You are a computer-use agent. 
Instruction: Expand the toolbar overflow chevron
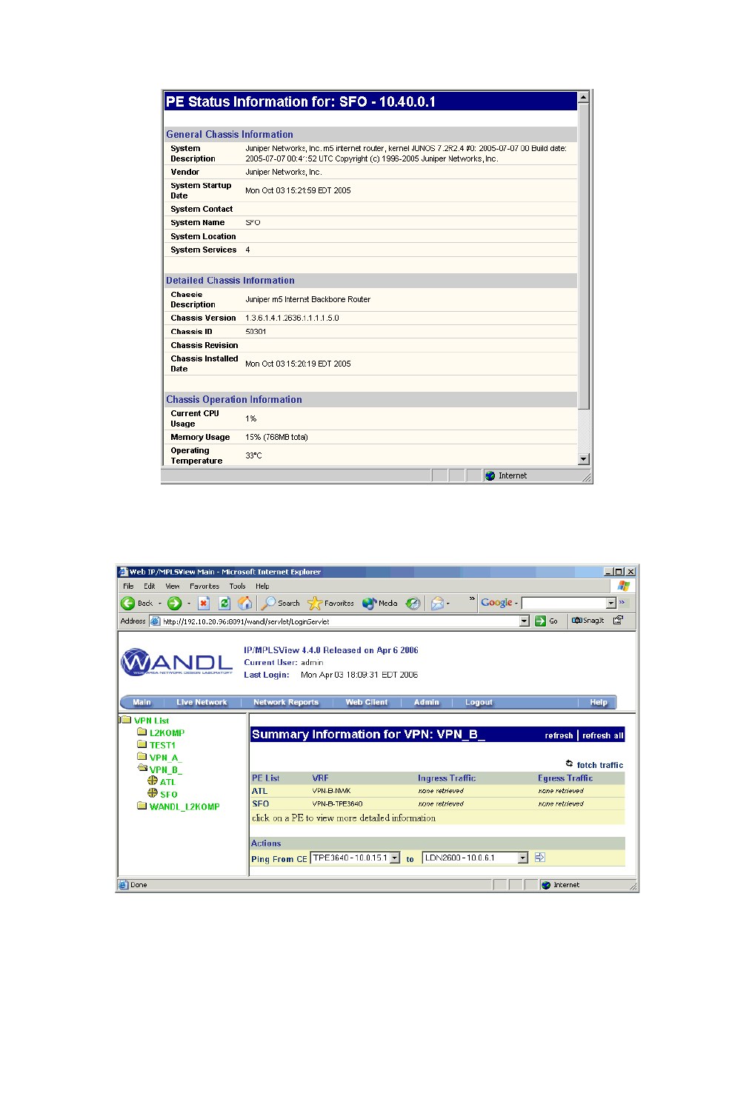(472, 598)
